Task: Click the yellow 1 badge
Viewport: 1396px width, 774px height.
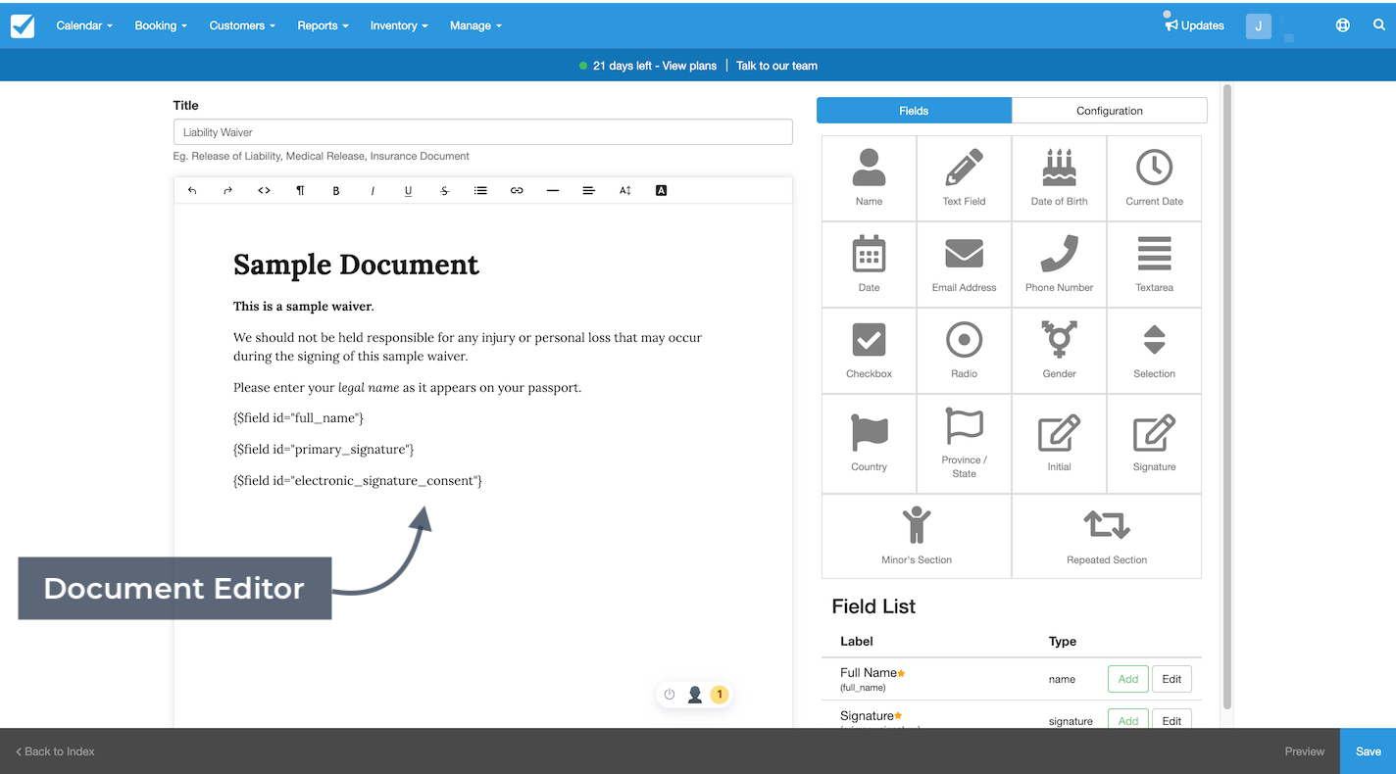Action: 720,695
